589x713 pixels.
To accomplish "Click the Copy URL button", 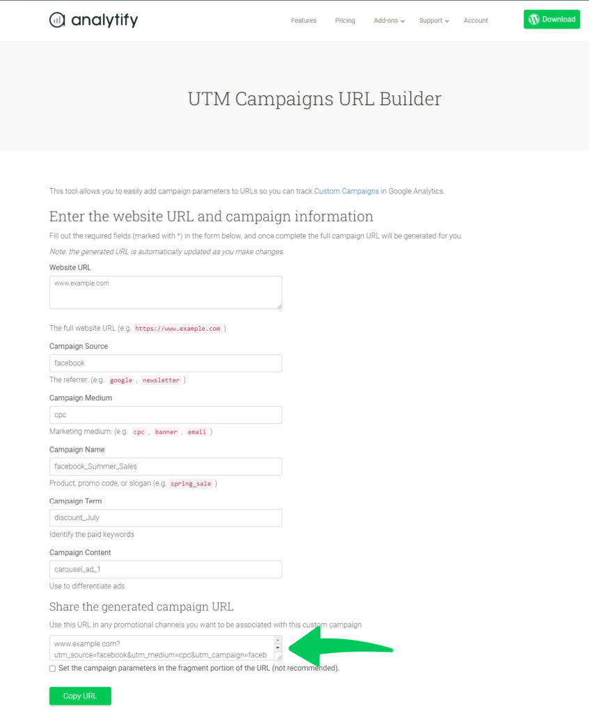I will pos(79,696).
